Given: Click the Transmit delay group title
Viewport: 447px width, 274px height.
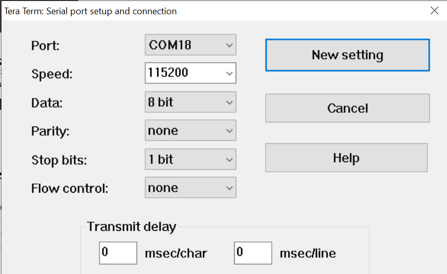Looking at the screenshot, I should 131,227.
